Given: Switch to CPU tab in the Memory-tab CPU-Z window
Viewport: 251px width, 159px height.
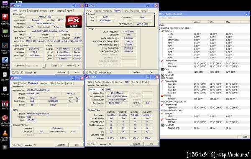Looking at the screenshot, I should click(90, 11).
